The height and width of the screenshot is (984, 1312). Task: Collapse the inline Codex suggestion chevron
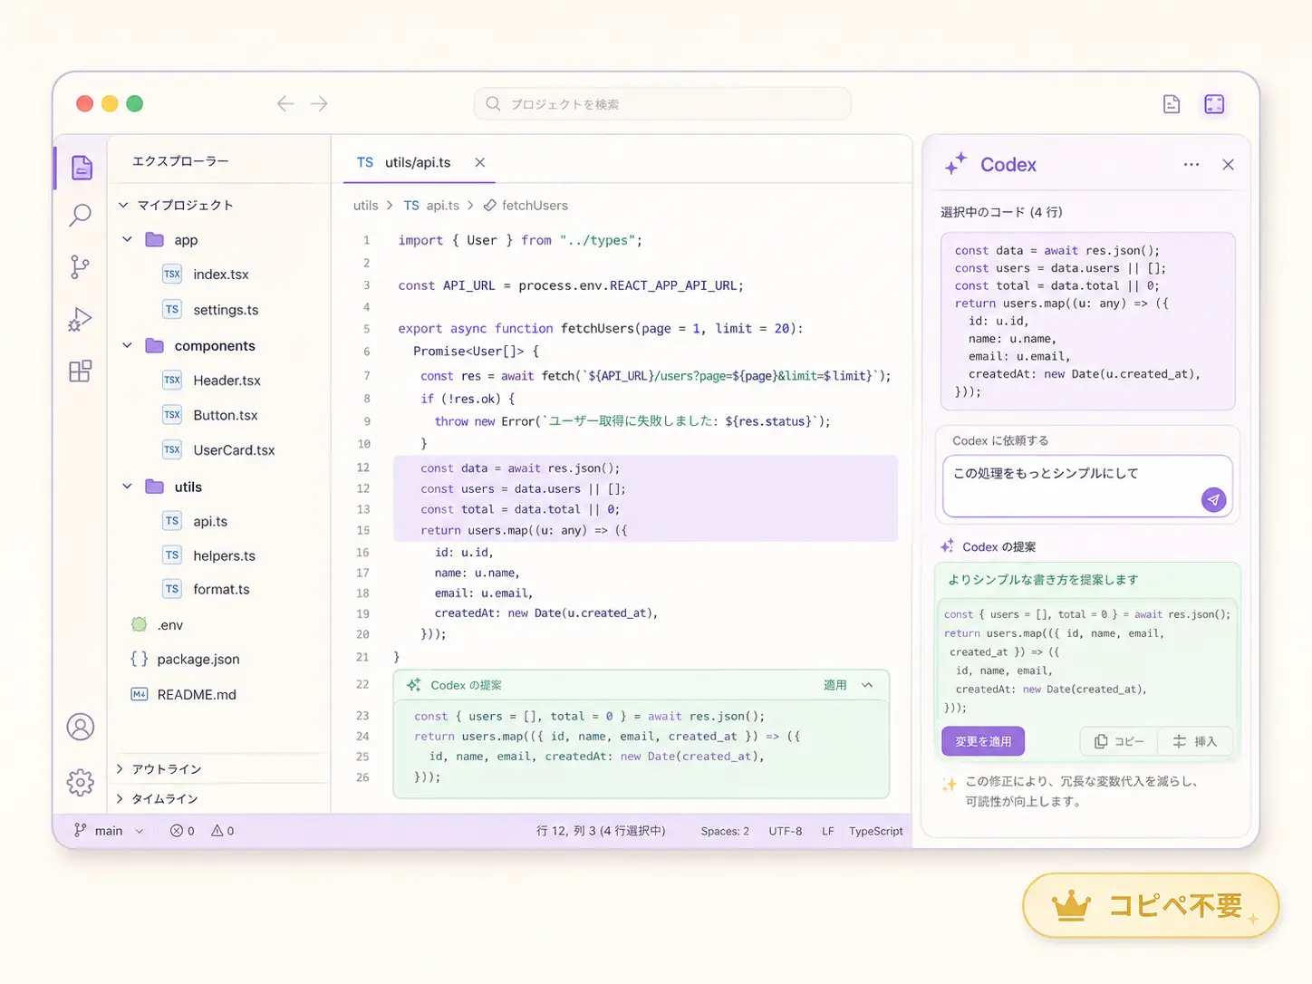click(867, 685)
